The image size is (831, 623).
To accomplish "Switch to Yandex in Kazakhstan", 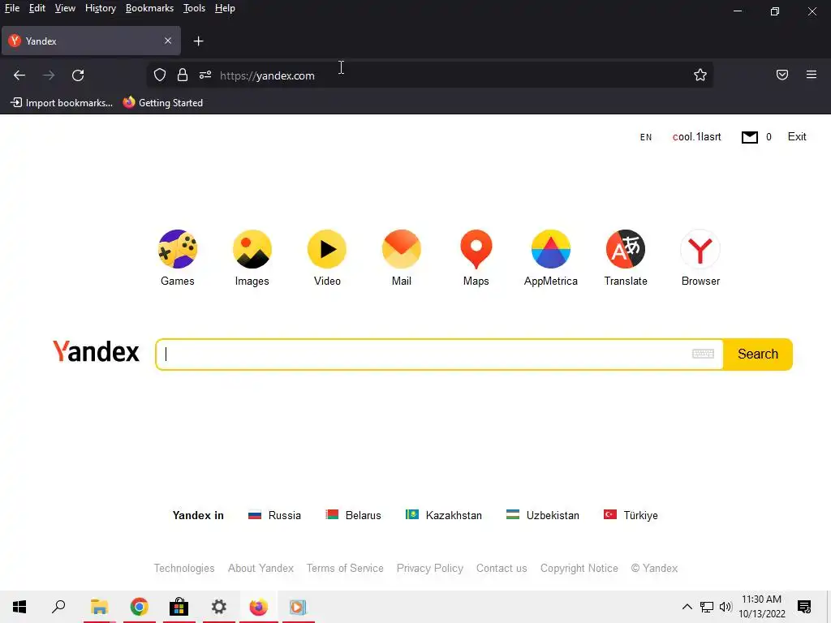I will point(444,515).
